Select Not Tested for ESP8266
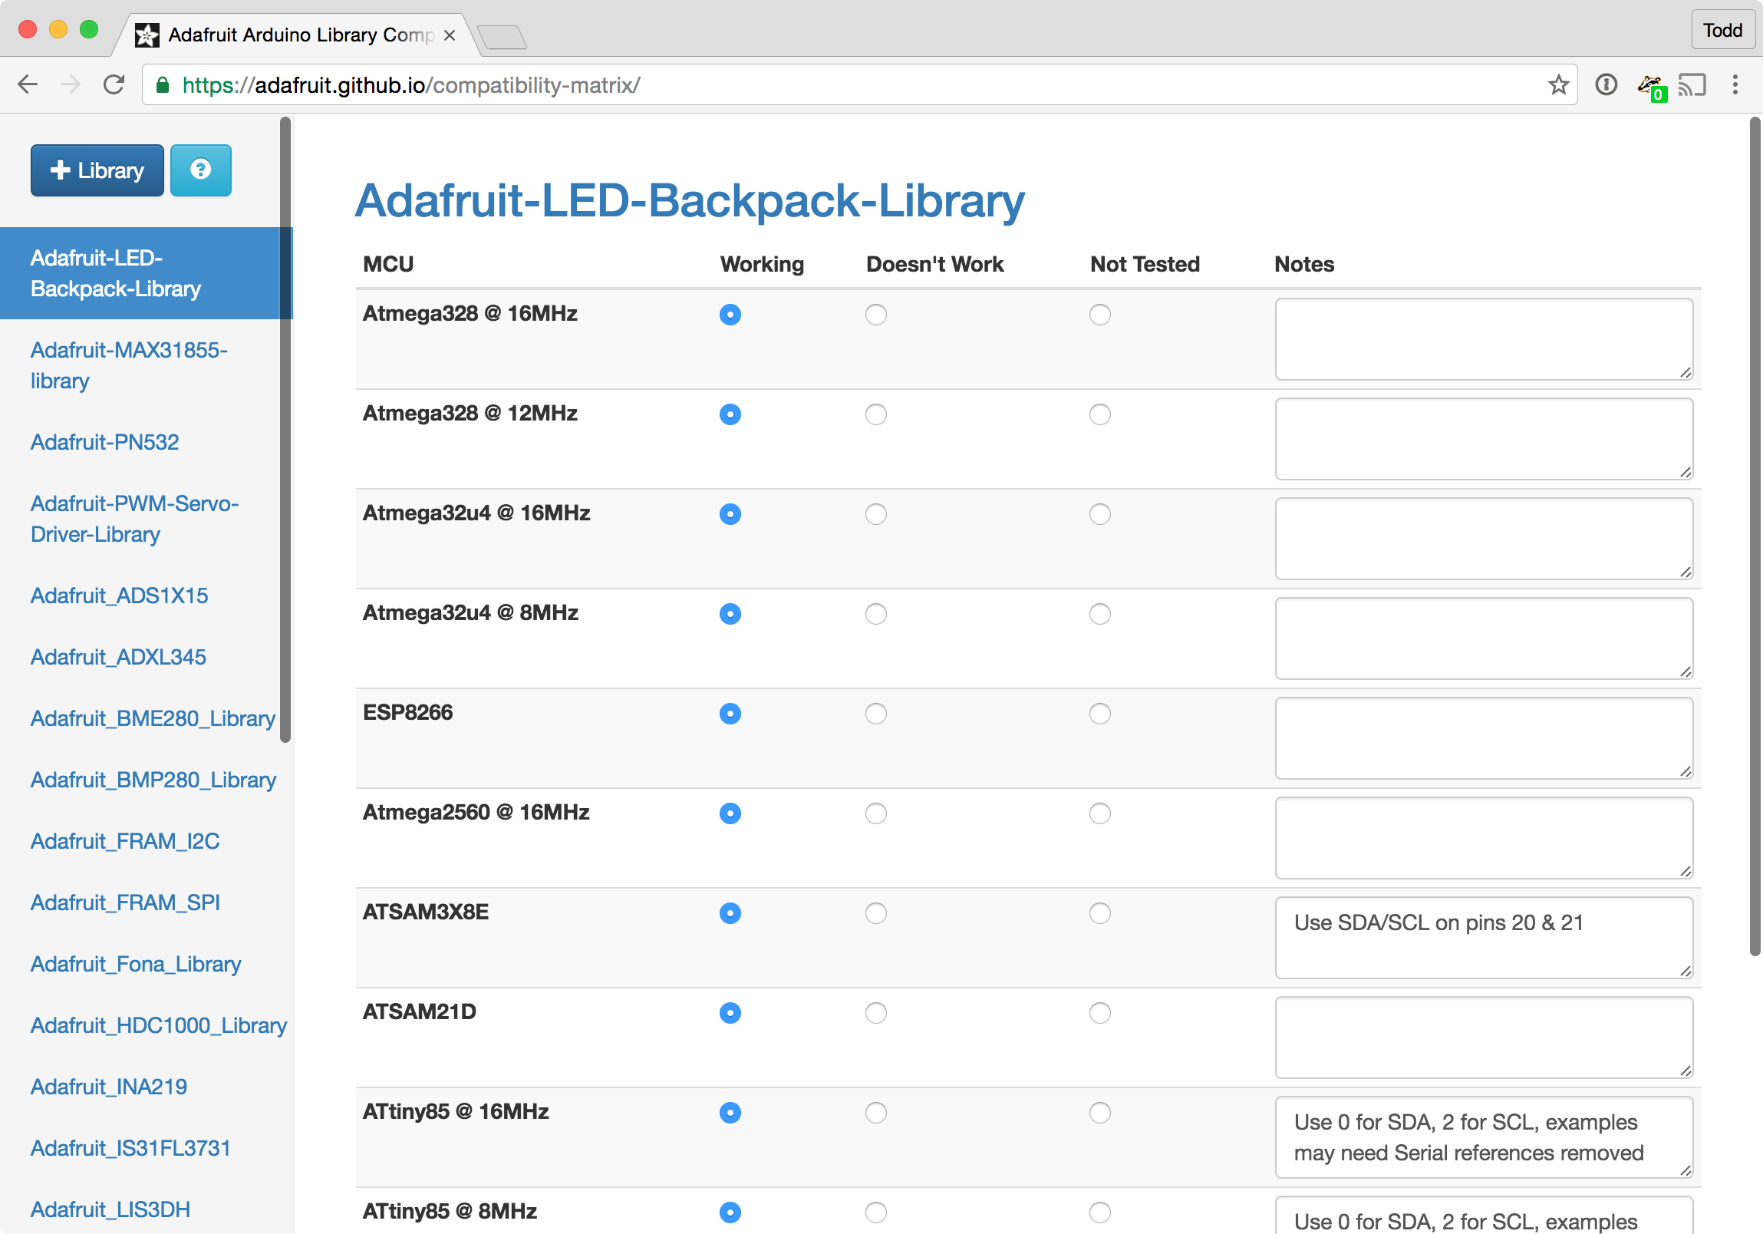Image resolution: width=1763 pixels, height=1234 pixels. coord(1100,714)
